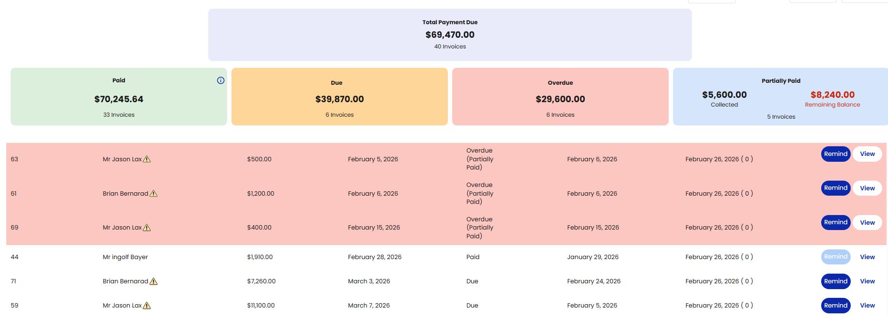
Task: Select the Overdue summary card
Action: point(560,97)
